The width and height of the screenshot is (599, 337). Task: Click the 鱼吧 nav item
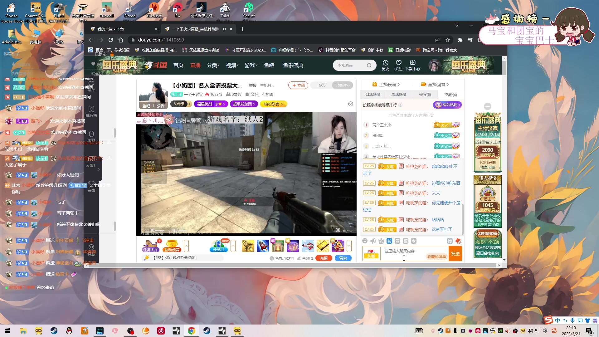click(x=269, y=65)
